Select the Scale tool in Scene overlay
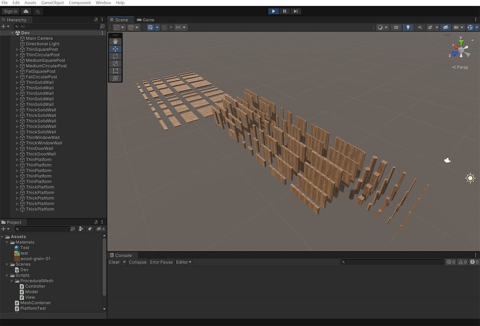The width and height of the screenshot is (480, 326). coord(115,64)
